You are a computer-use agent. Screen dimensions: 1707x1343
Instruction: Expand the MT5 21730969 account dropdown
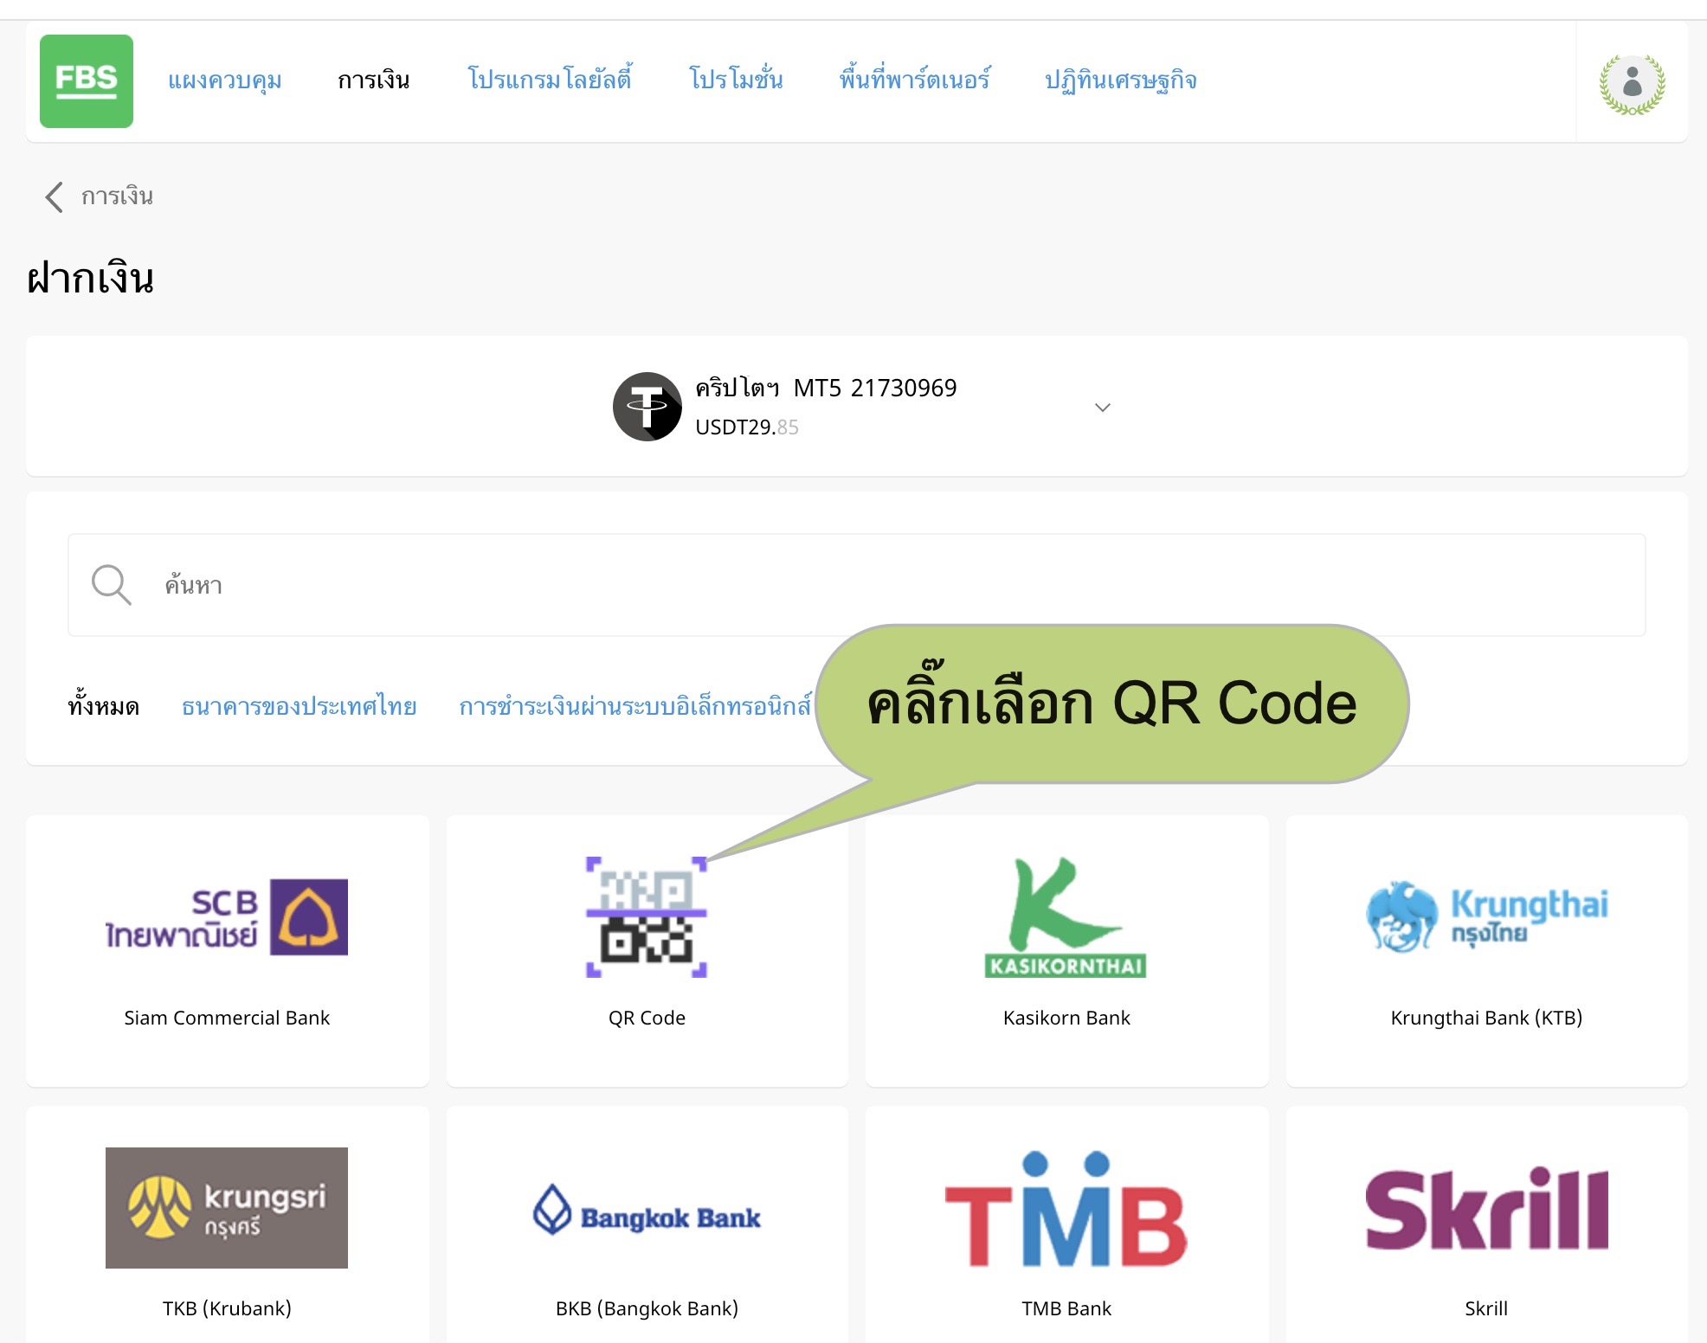coord(1102,407)
